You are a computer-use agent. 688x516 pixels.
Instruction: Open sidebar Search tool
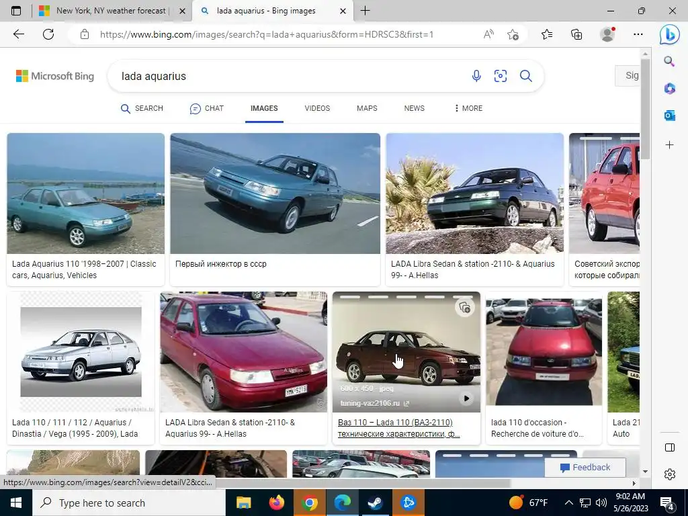click(669, 61)
